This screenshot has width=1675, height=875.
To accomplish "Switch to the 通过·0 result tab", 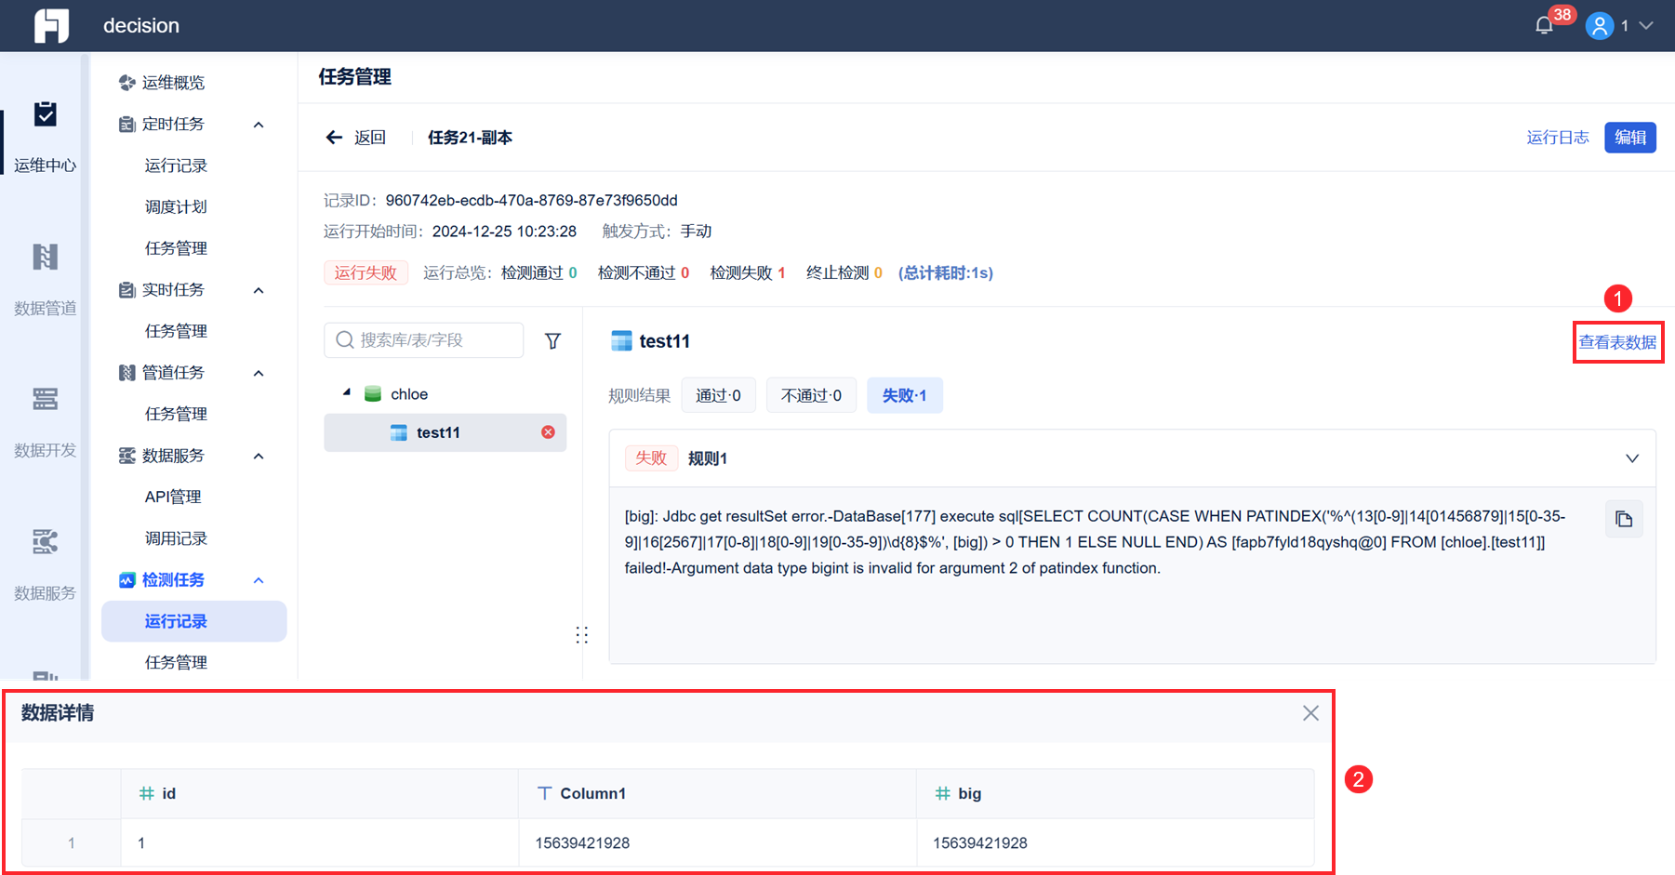I will tap(719, 395).
